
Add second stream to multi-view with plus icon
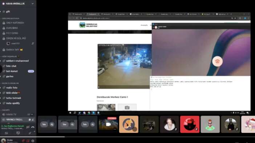tap(72, 124)
